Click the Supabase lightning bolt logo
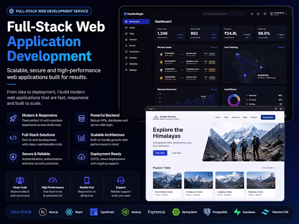This screenshot has height=224, width=299. 237,212
